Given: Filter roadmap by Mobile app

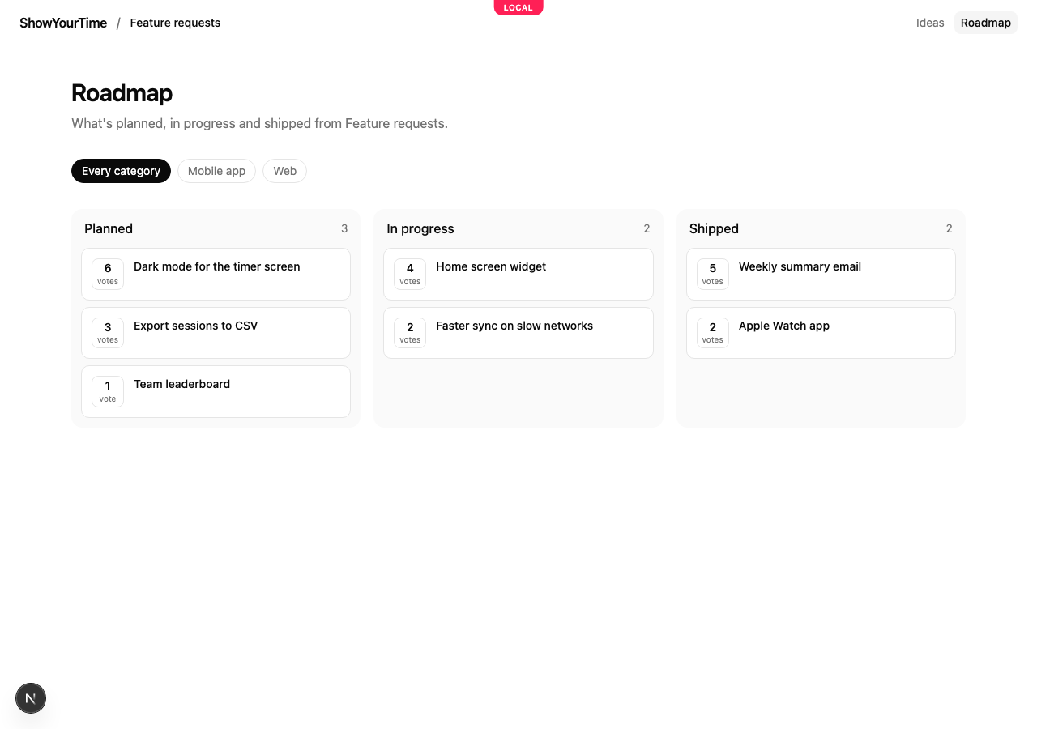Looking at the screenshot, I should coord(216,171).
